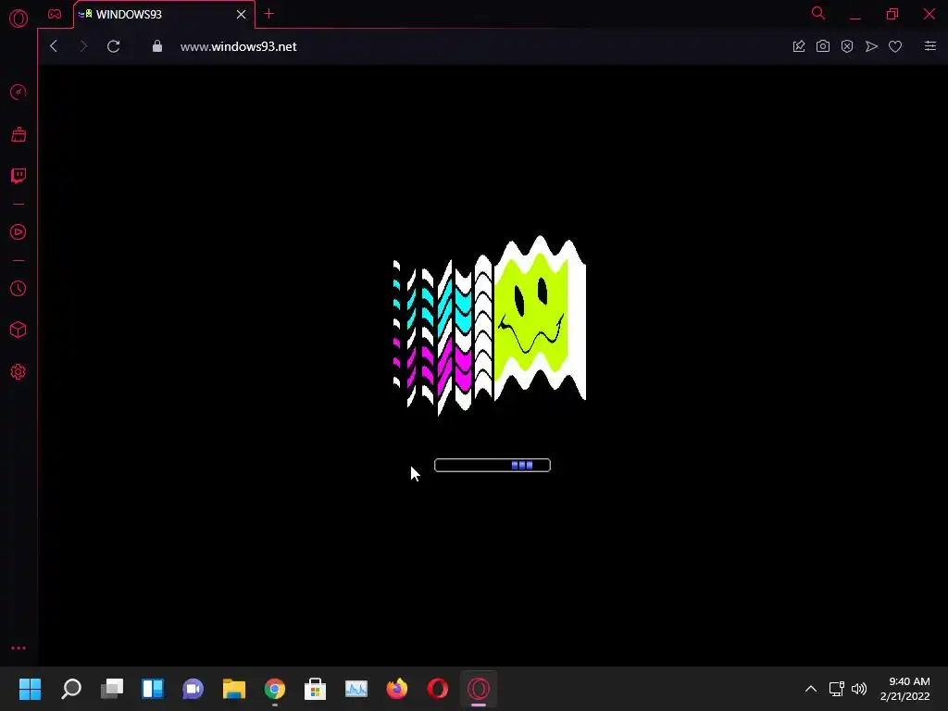The image size is (948, 711).
Task: Reload the windows93 page
Action: pyautogui.click(x=114, y=46)
